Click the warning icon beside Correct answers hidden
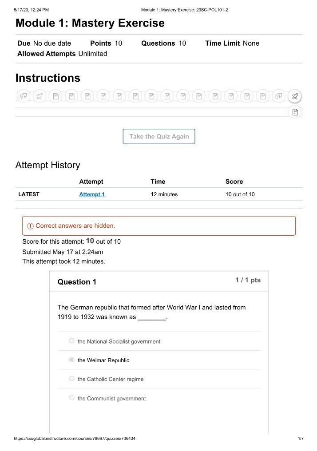This screenshot has width=317, height=451. (30, 226)
